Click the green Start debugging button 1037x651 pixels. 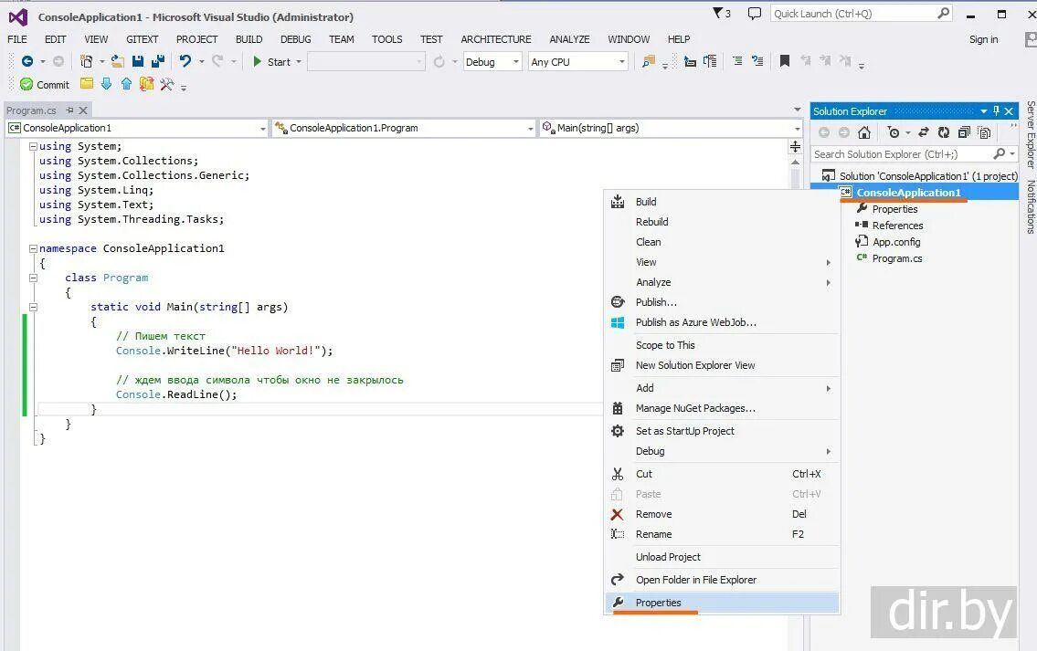point(272,61)
